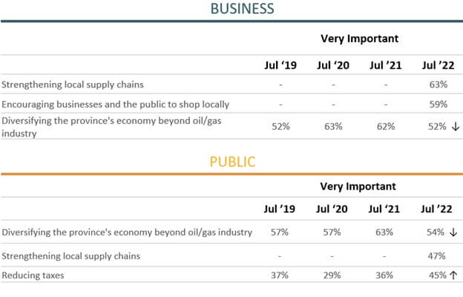Click the 47% Public supply chains value
This screenshot has height=297, width=463.
click(436, 256)
